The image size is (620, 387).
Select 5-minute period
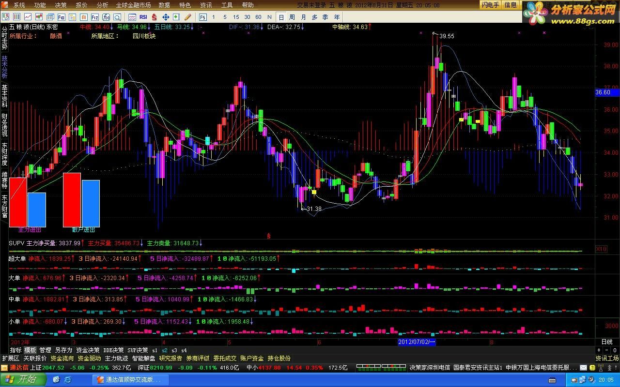click(225, 17)
